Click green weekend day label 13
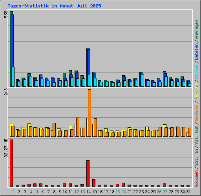This screenshot has width=201, height=196. point(82,192)
